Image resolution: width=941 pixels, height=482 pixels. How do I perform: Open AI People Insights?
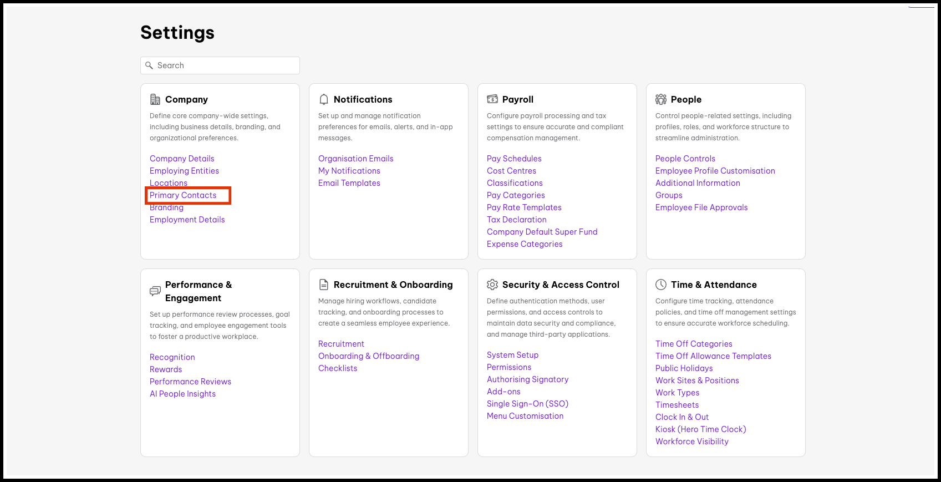coord(182,394)
